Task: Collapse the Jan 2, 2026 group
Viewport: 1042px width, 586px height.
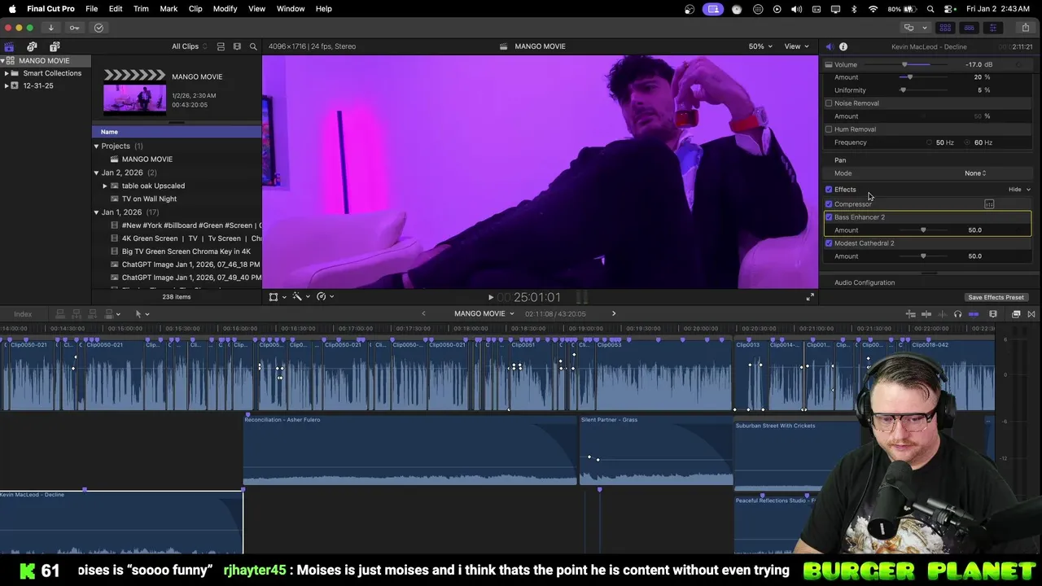Action: click(96, 173)
